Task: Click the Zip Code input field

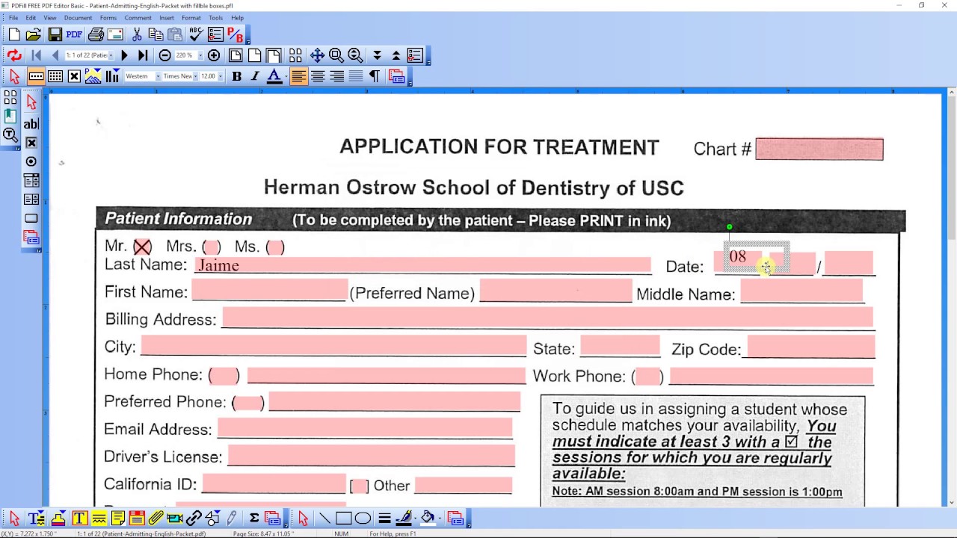Action: click(810, 347)
